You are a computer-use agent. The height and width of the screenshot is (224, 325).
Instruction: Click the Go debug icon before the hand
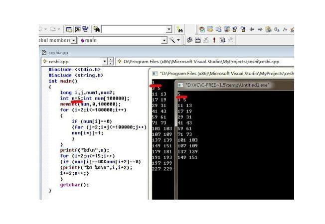coord(222,40)
